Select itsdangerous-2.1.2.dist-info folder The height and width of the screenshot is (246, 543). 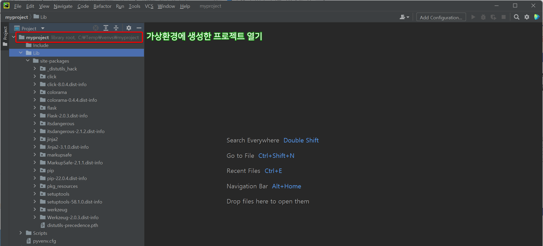click(x=76, y=131)
